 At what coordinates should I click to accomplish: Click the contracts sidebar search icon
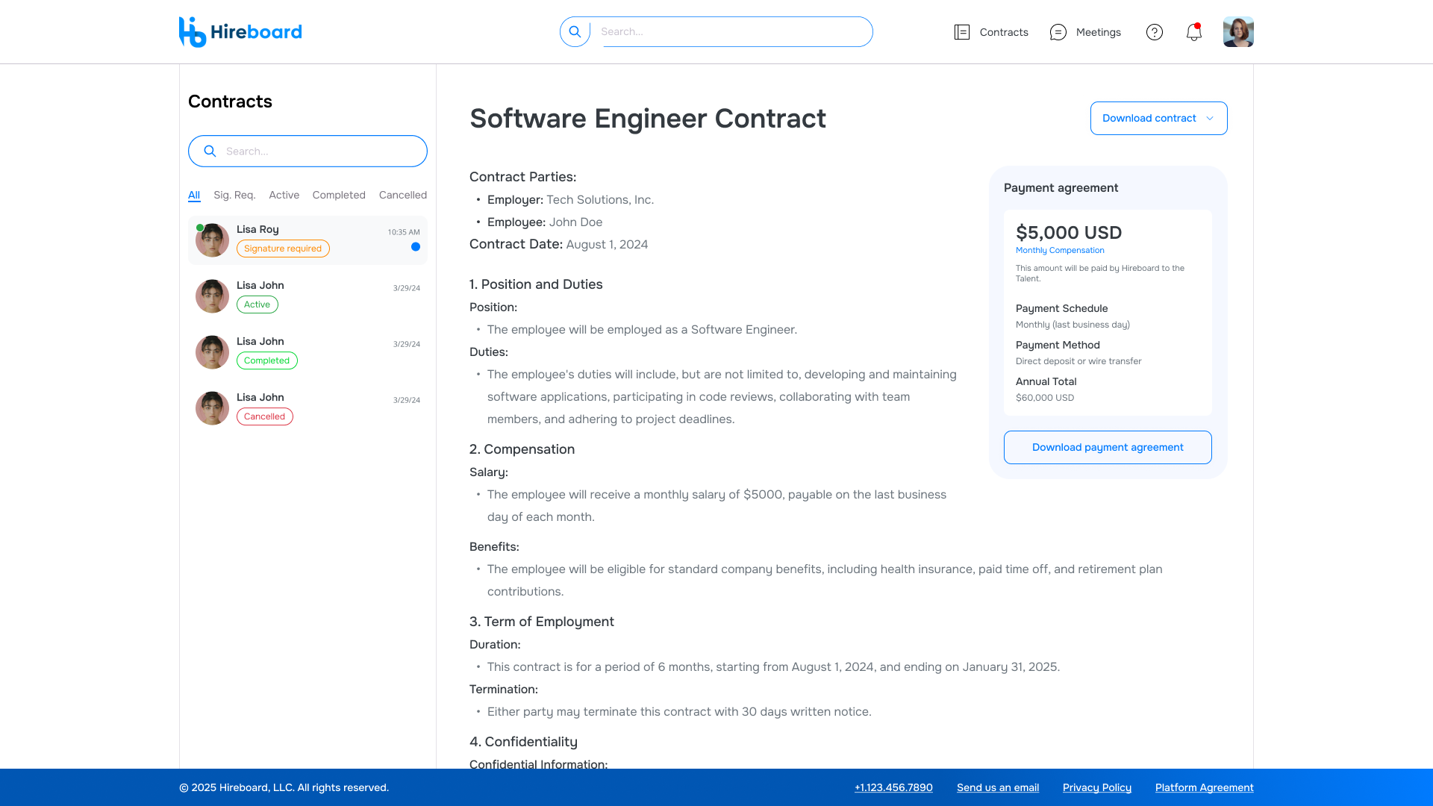(x=210, y=151)
